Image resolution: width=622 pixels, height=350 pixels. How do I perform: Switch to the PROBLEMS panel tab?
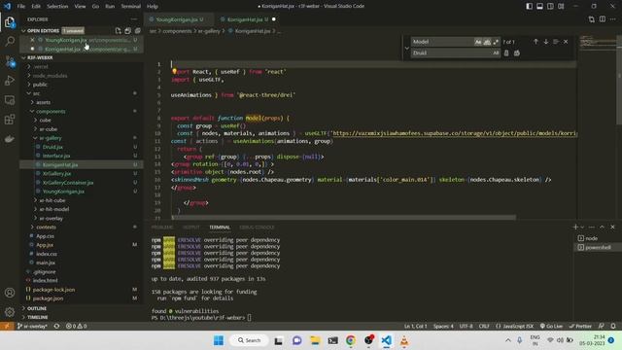point(162,227)
